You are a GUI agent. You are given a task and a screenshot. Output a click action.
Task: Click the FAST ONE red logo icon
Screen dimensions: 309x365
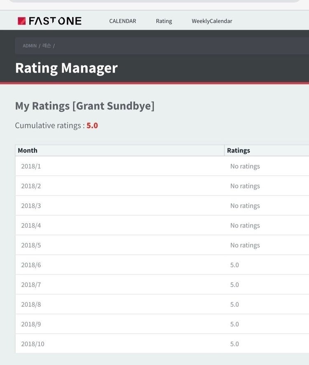[x=21, y=21]
